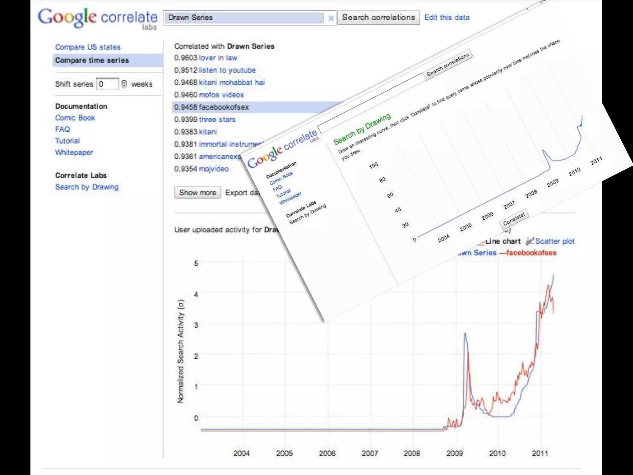
Task: Click the weeks stepper arrows
Action: click(124, 84)
